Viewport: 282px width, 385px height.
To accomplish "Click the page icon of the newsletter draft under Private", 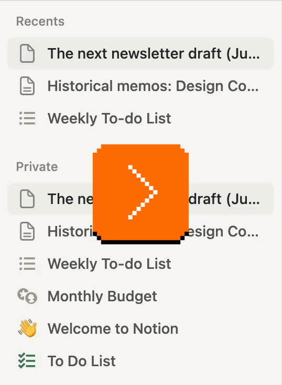I will [x=27, y=199].
